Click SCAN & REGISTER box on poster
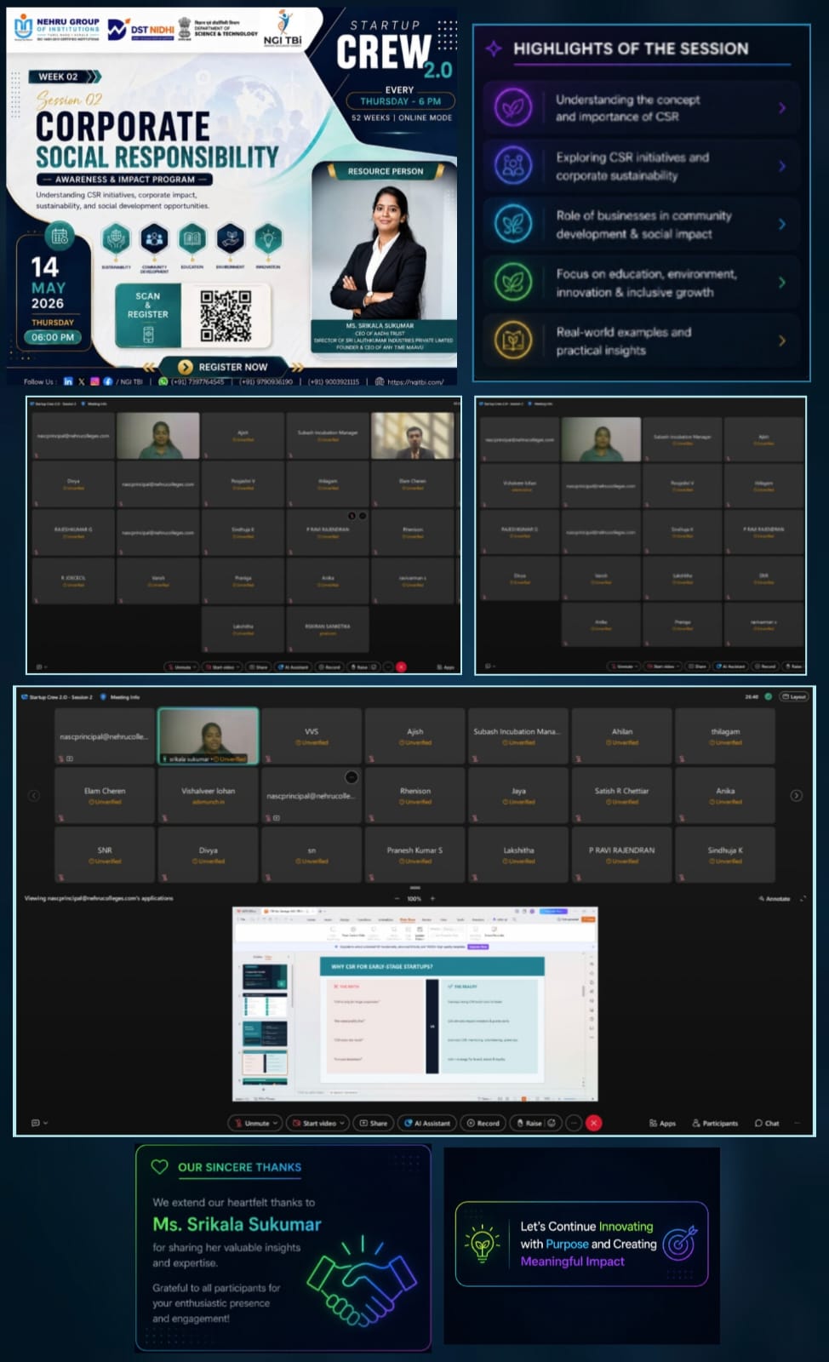 point(148,316)
